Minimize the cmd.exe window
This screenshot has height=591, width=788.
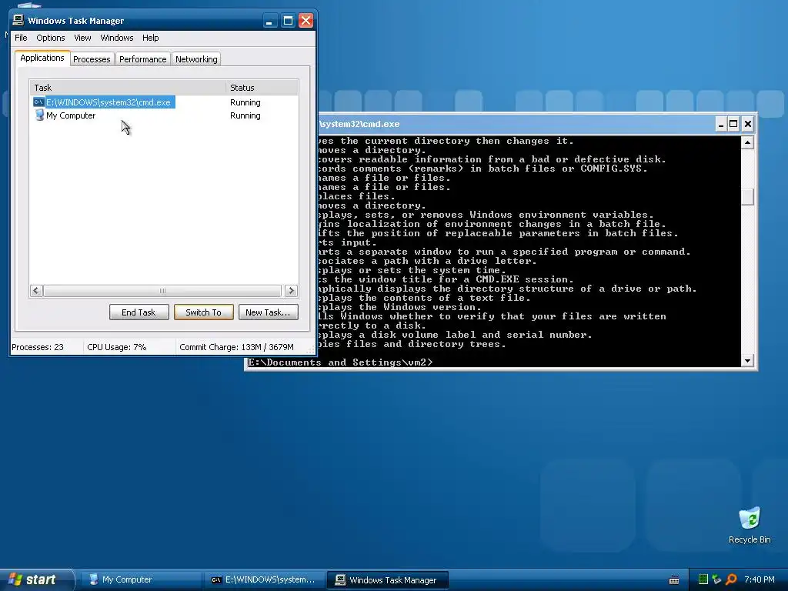point(721,124)
